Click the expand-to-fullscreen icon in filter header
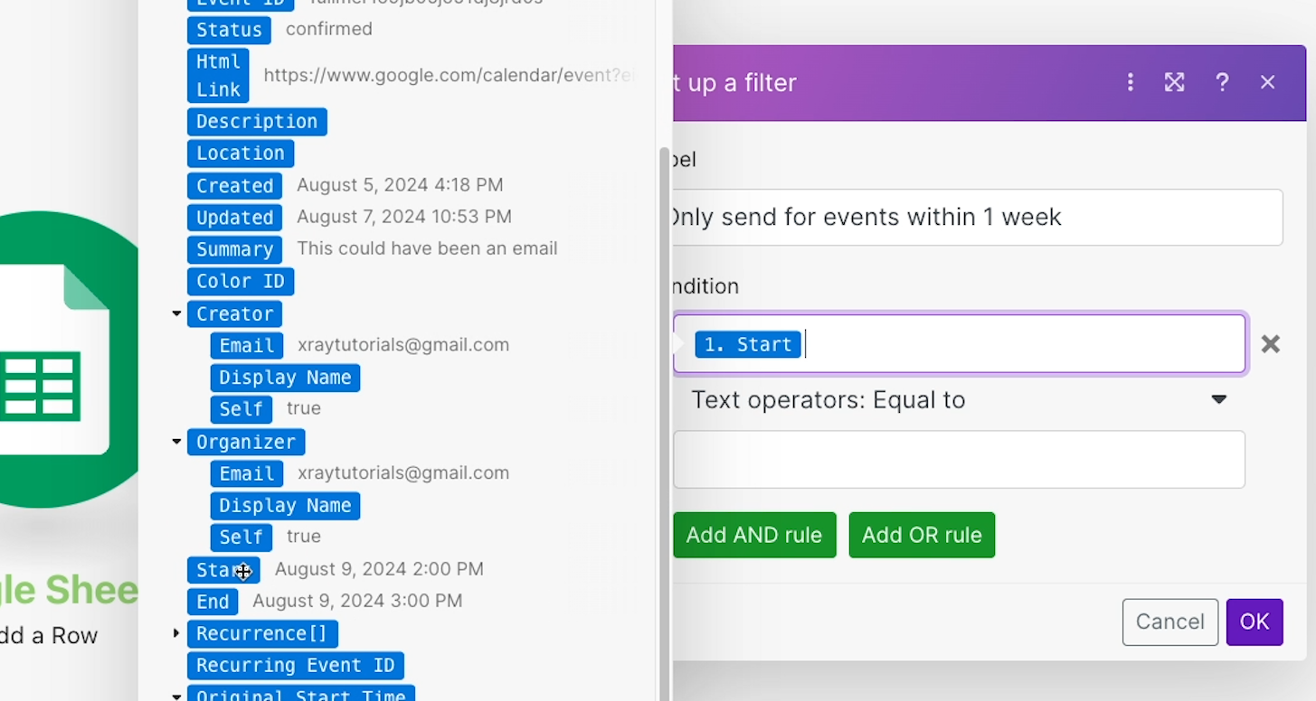1316x701 pixels. (1174, 82)
